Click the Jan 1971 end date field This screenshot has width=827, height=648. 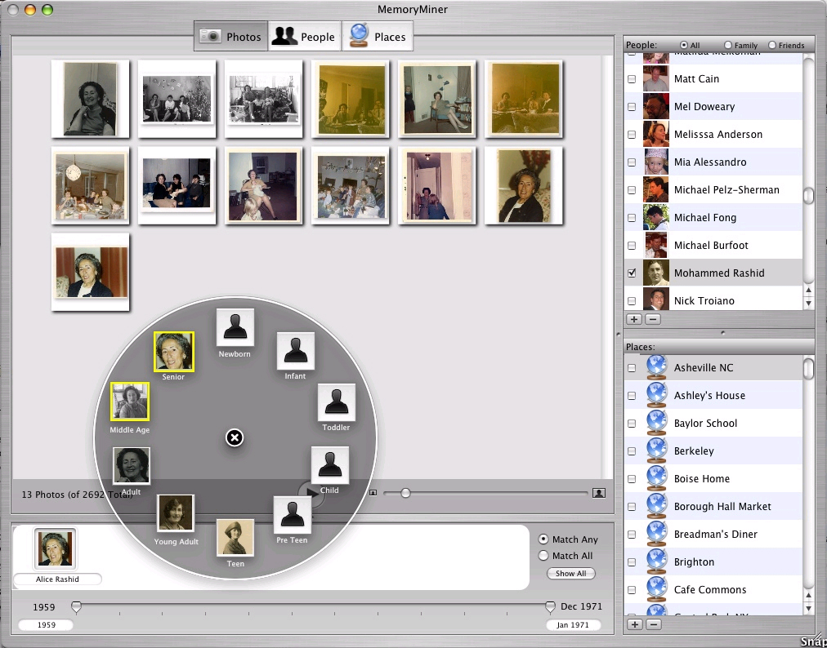click(x=574, y=625)
